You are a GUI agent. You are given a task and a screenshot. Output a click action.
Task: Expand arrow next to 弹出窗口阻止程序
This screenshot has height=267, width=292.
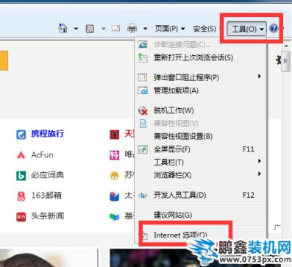coord(260,76)
